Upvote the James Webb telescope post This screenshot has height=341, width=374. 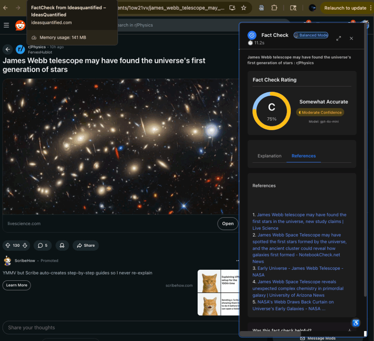click(x=8, y=245)
